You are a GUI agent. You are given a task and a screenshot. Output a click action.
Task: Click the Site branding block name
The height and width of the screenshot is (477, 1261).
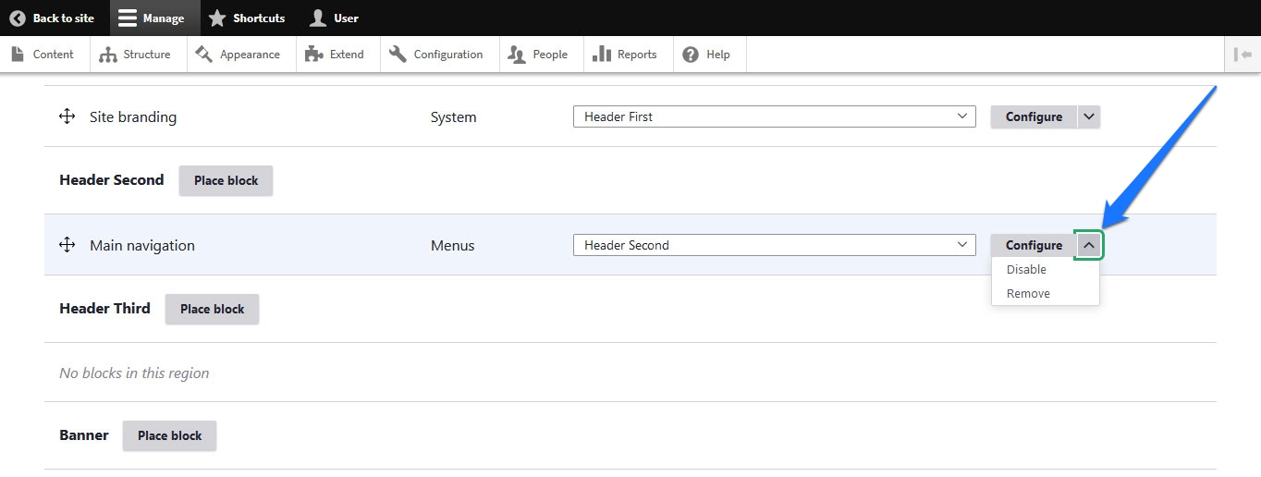133,117
